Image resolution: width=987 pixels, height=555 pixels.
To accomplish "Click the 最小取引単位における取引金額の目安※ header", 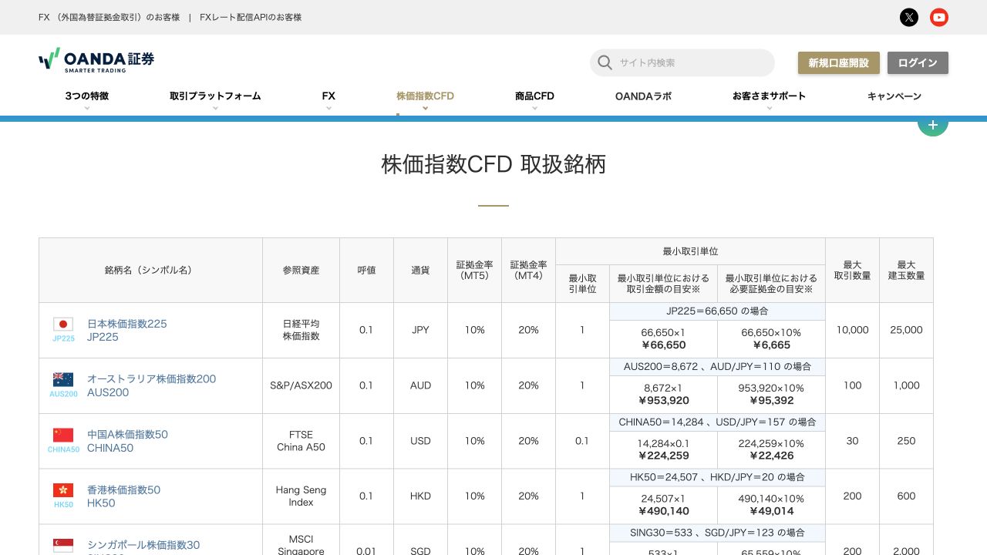I will [x=663, y=284].
